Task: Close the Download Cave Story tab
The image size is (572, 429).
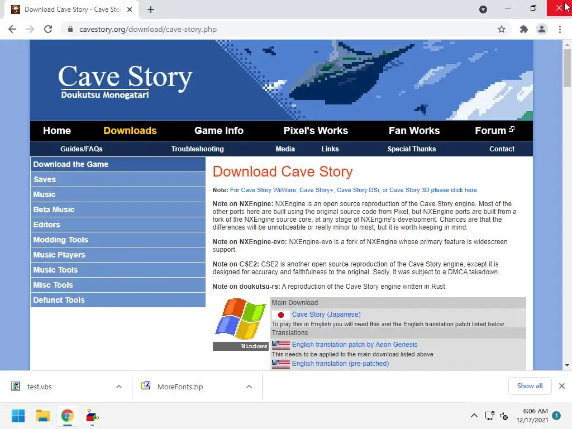Action: (130, 9)
